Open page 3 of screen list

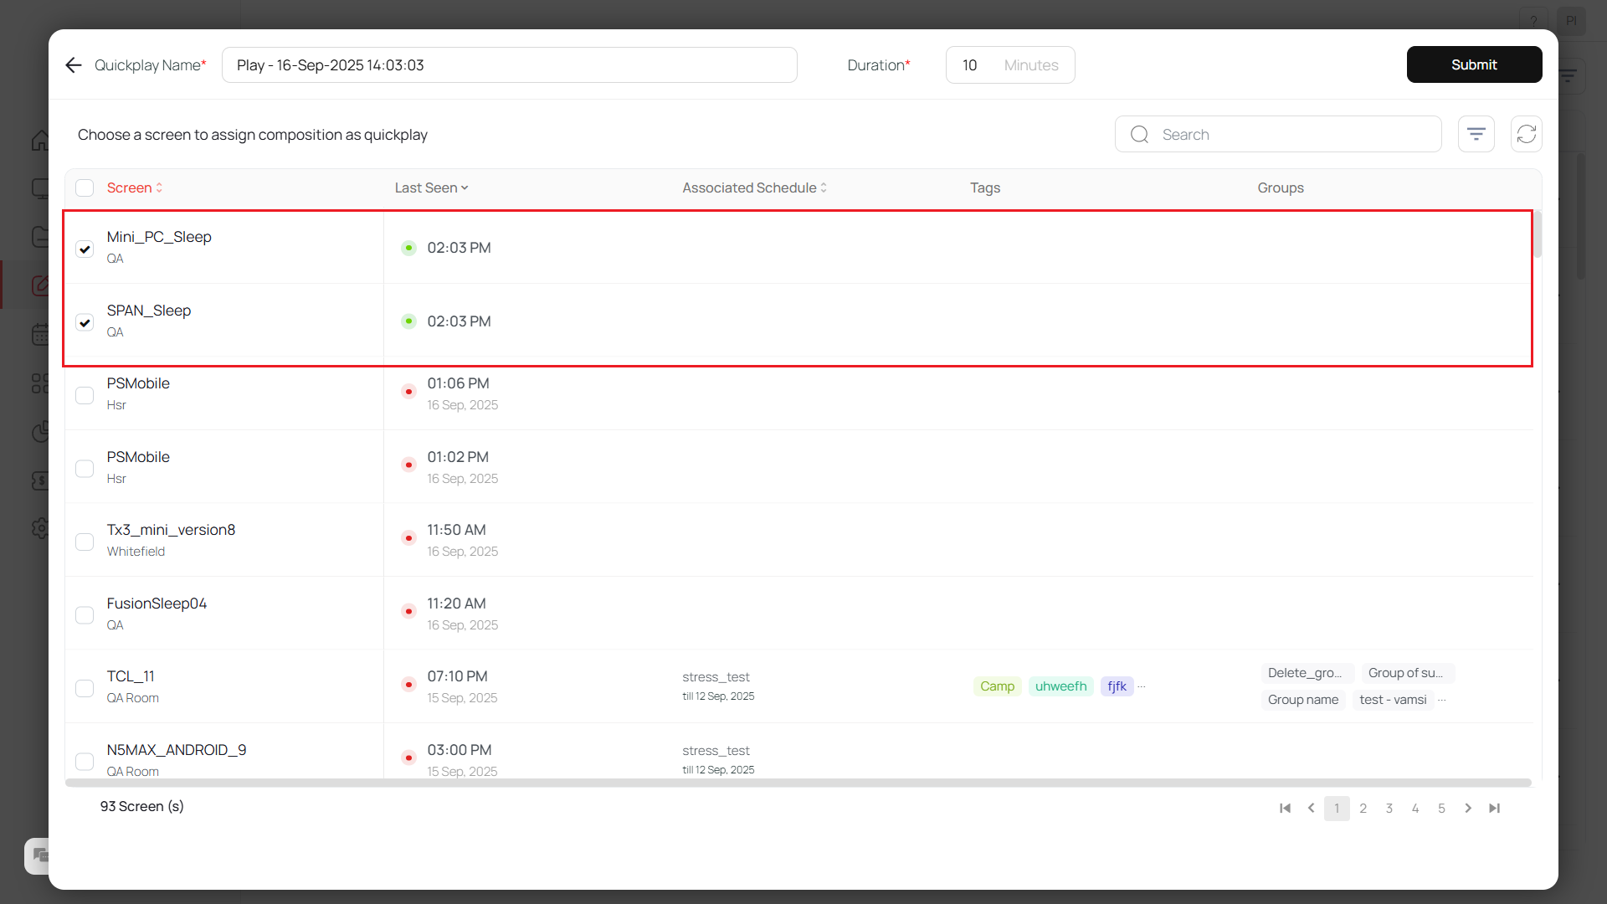1389,808
